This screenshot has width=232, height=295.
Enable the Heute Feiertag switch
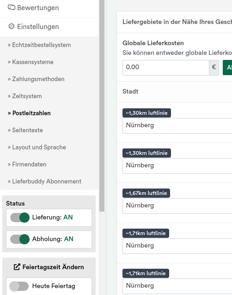point(19,286)
